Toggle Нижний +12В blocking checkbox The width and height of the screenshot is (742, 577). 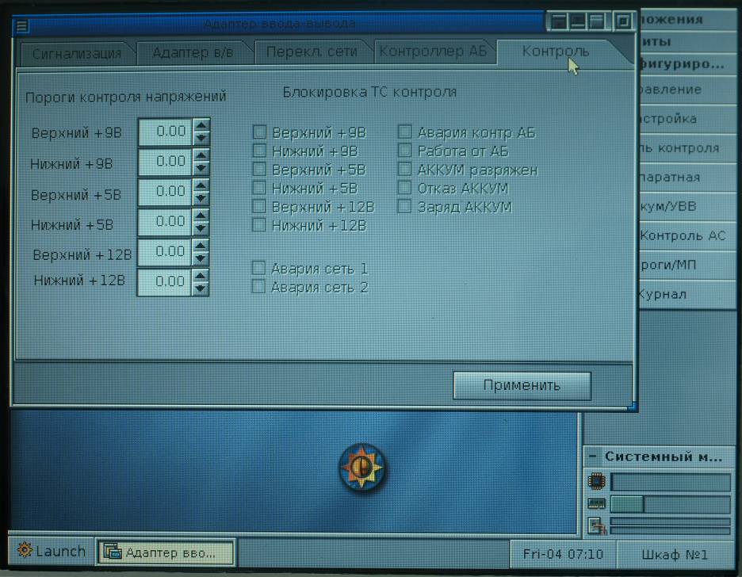click(x=259, y=224)
